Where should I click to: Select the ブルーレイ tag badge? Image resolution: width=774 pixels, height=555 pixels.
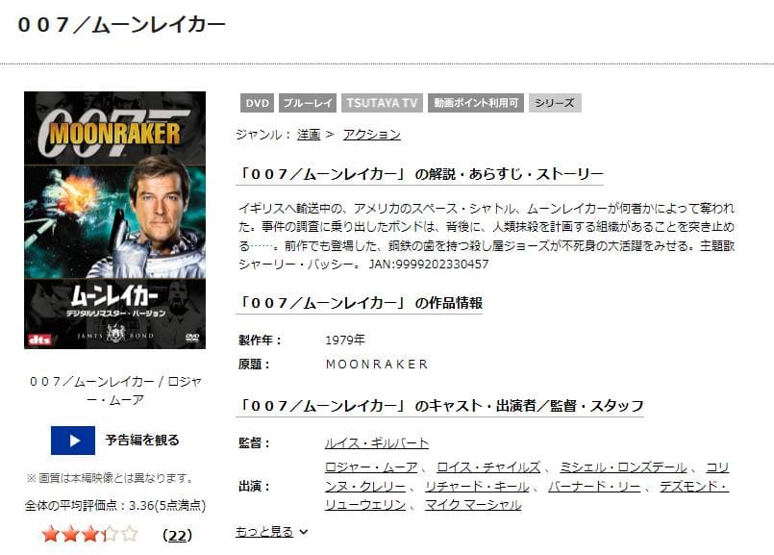[308, 103]
